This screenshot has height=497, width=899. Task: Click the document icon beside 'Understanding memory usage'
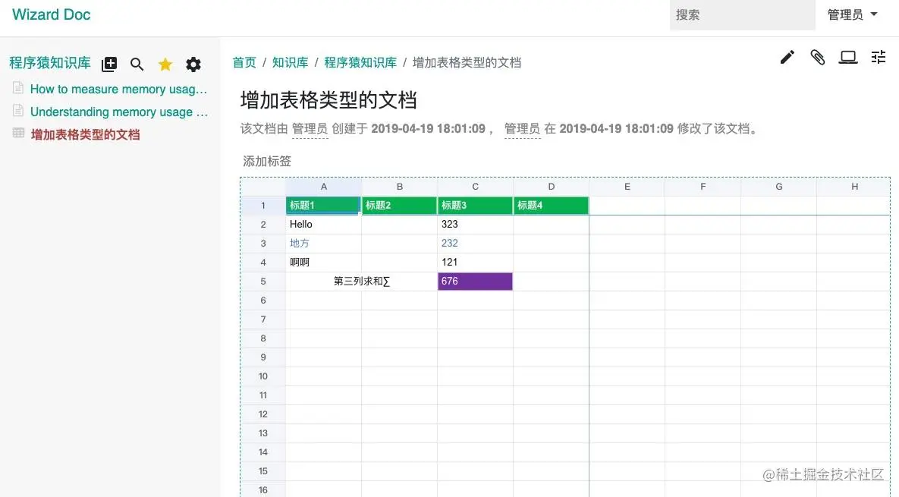18,110
